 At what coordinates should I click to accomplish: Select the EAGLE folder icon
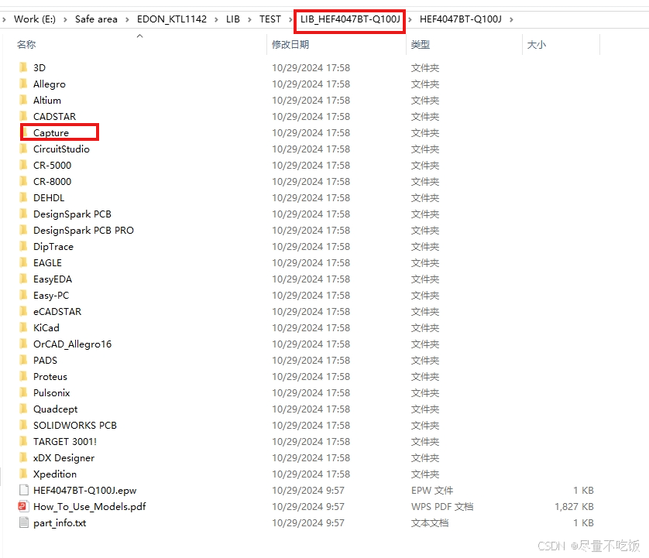pos(23,262)
